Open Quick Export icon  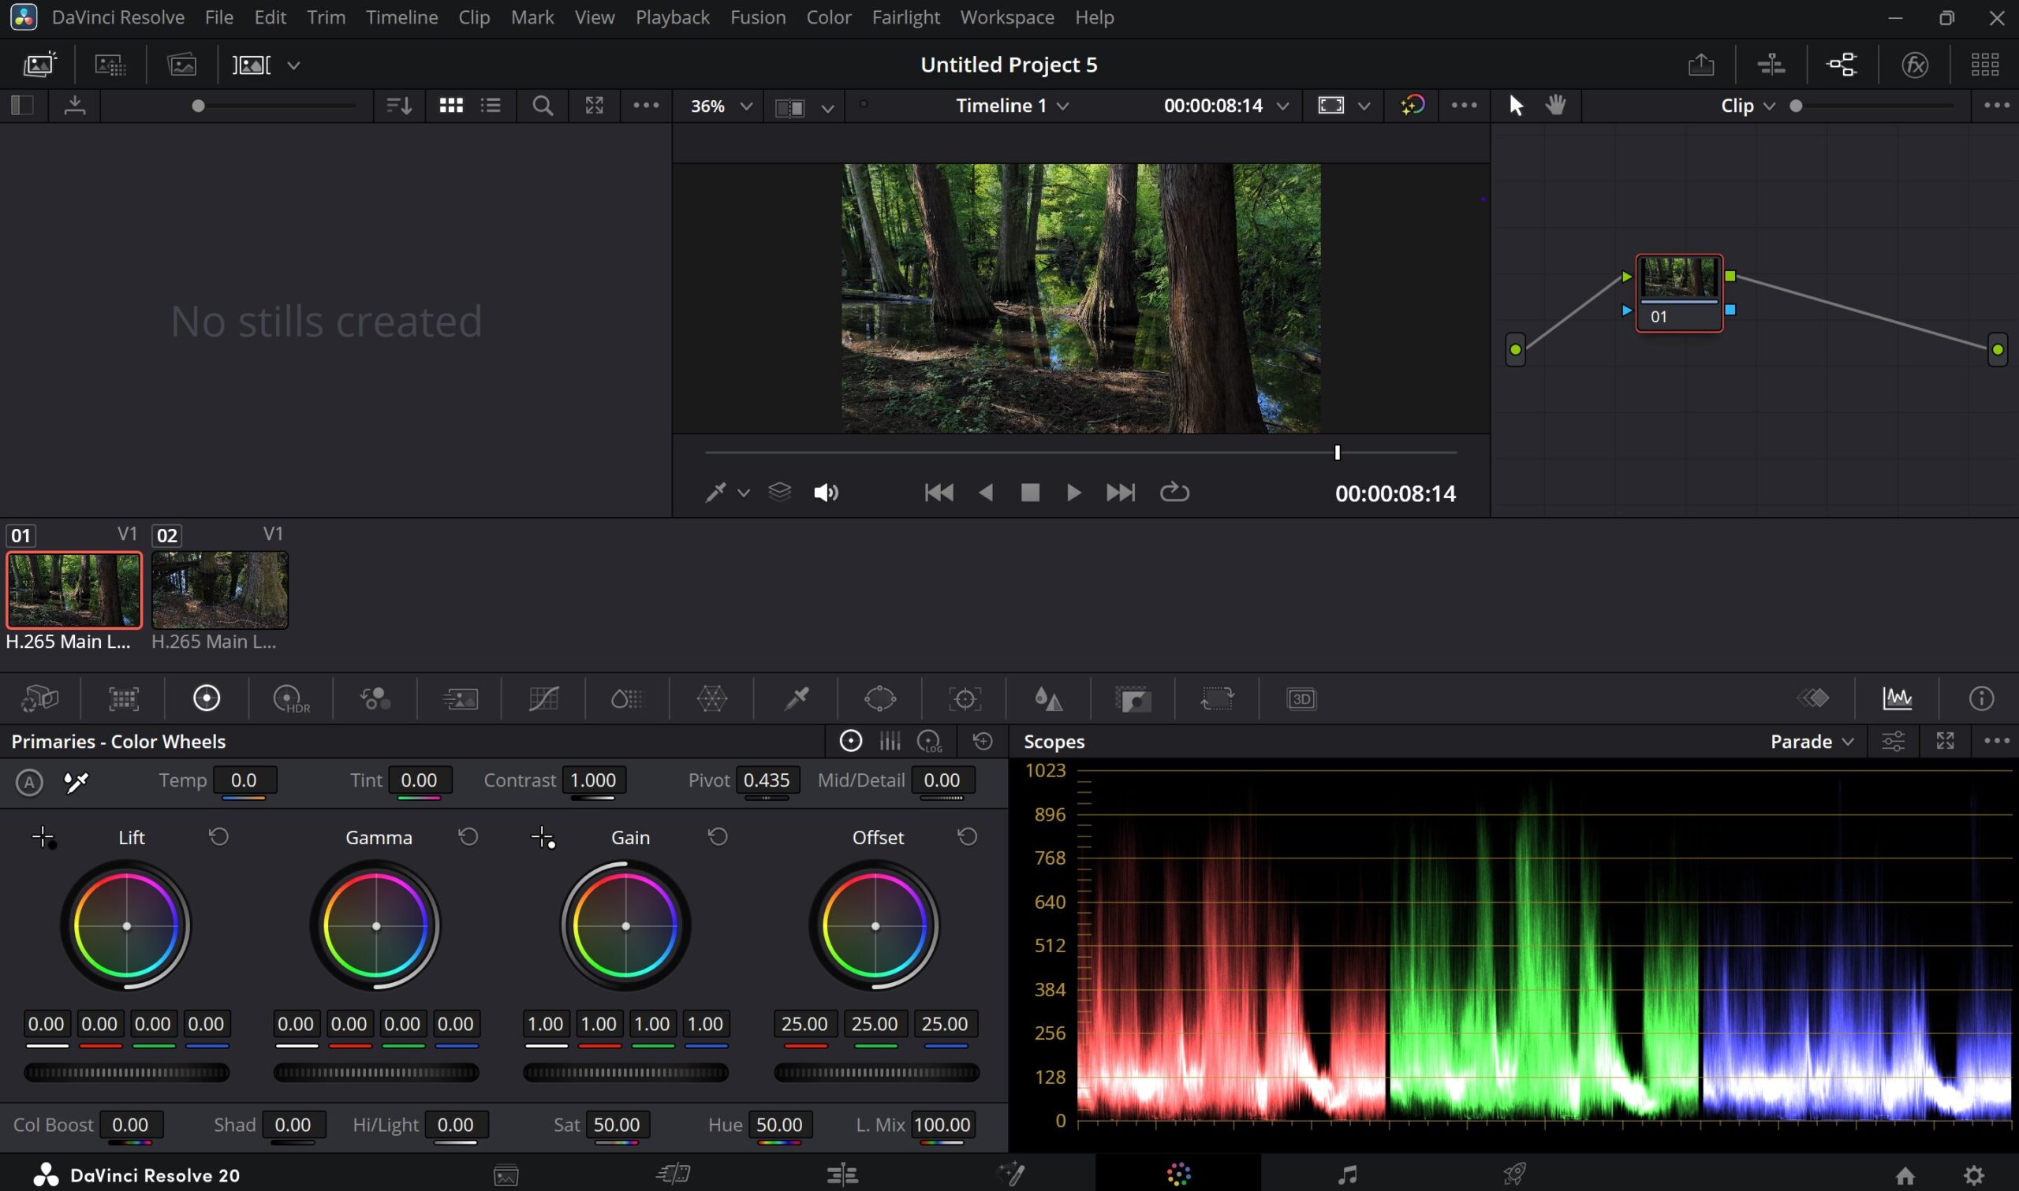1700,64
